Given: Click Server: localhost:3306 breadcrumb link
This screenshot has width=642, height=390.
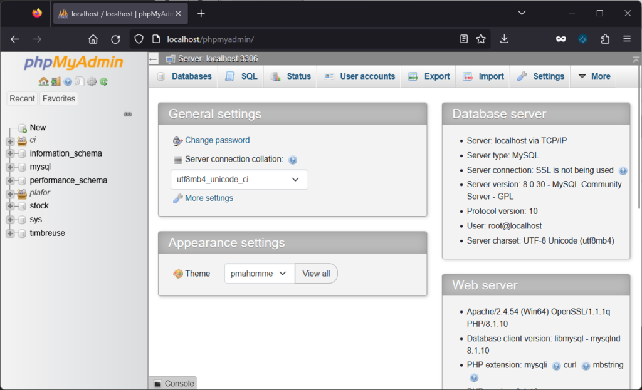Looking at the screenshot, I should coord(218,59).
